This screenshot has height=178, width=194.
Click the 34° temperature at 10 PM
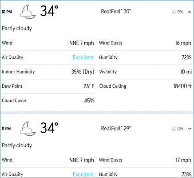[x=49, y=11]
